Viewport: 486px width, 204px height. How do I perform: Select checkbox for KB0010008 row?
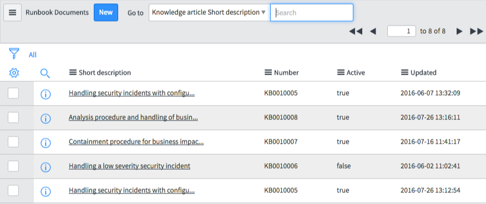pyautogui.click(x=13, y=117)
